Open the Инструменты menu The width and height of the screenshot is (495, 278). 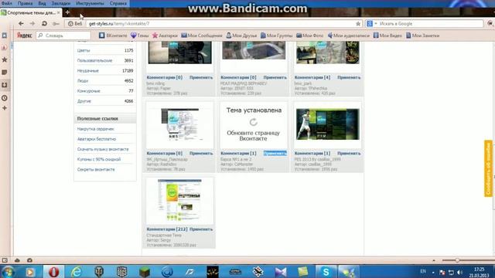(90, 3)
